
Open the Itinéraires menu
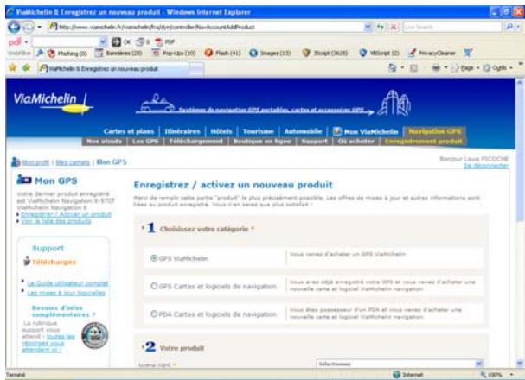[182, 131]
